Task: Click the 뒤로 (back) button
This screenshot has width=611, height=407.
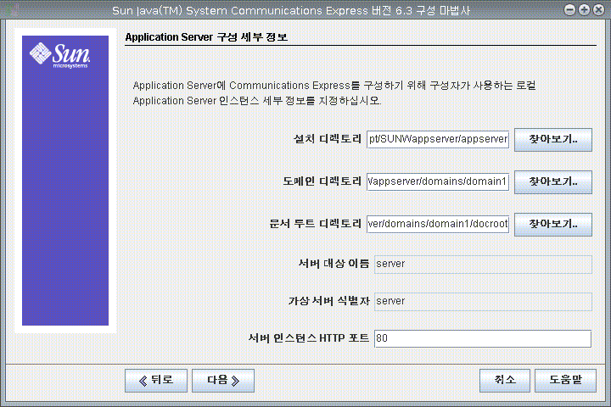Action: (156, 381)
